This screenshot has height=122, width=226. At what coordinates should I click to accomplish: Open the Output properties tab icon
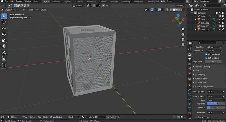click(190, 59)
